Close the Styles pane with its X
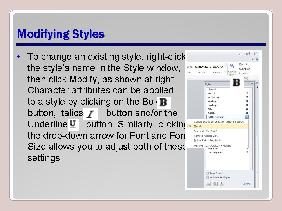 click(x=252, y=84)
